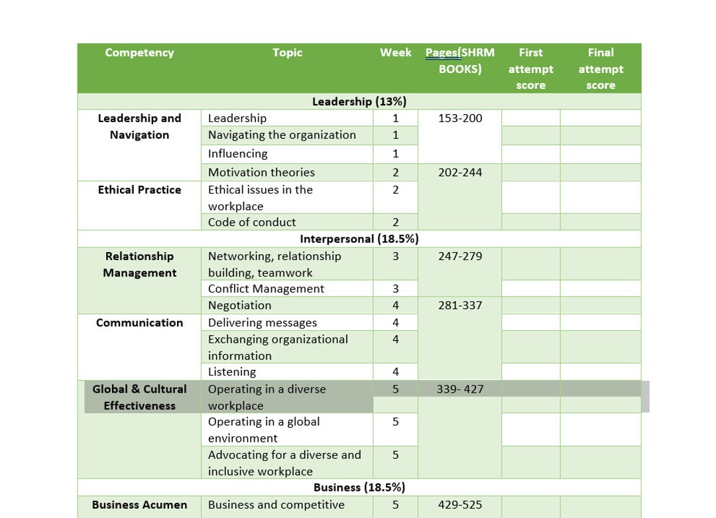The width and height of the screenshot is (716, 518).
Task: Click the Conflict Management topic
Action: coord(267,289)
